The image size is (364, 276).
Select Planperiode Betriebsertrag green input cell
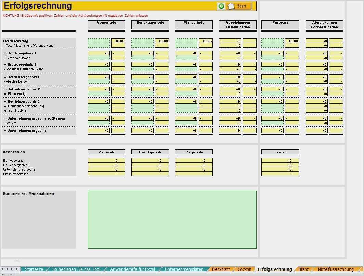186,41
